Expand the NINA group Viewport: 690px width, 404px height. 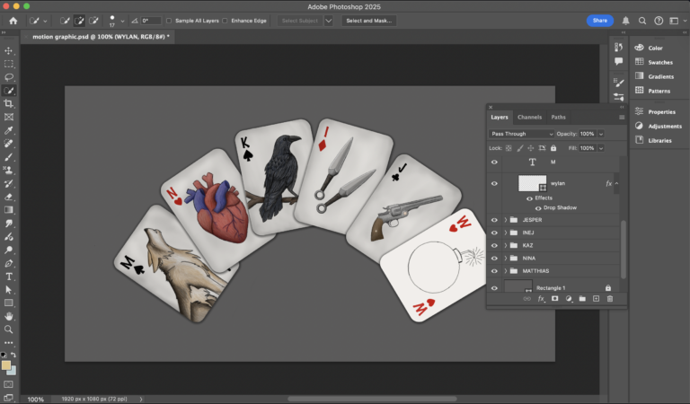coord(505,258)
